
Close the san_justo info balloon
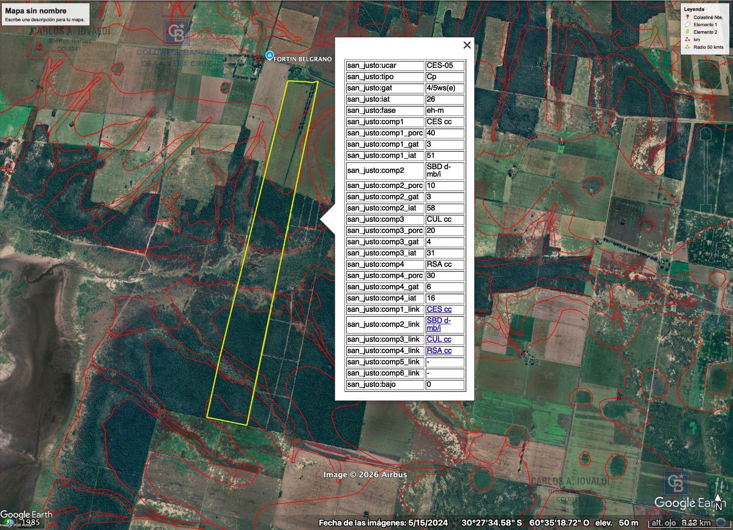click(x=467, y=45)
